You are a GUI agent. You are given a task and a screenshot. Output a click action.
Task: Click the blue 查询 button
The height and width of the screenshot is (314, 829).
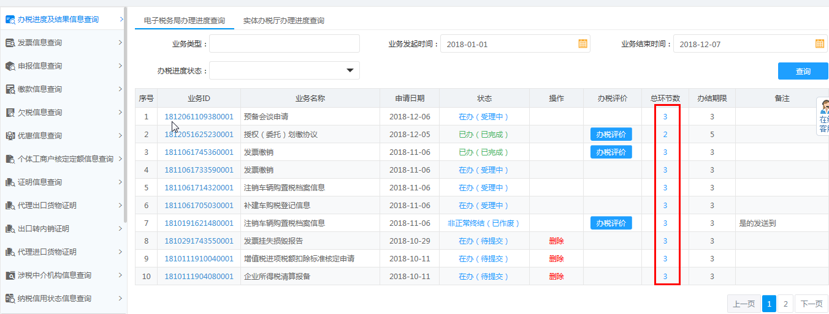click(803, 71)
